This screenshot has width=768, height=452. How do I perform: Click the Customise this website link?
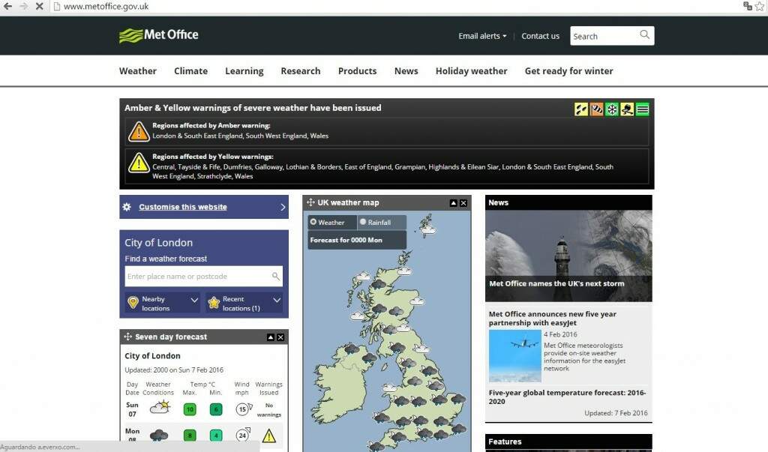click(x=182, y=207)
